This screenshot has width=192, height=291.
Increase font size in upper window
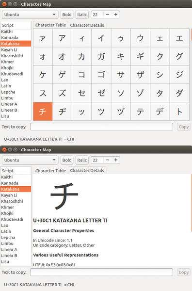pos(116,15)
